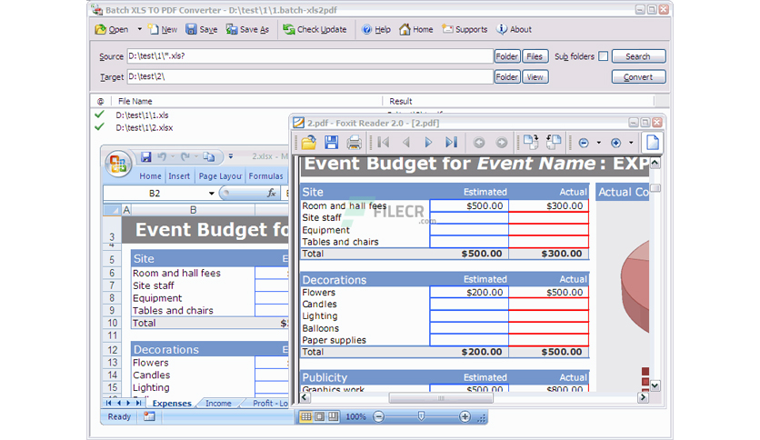
Task: Switch to the Excel Normal view button
Action: point(305,416)
